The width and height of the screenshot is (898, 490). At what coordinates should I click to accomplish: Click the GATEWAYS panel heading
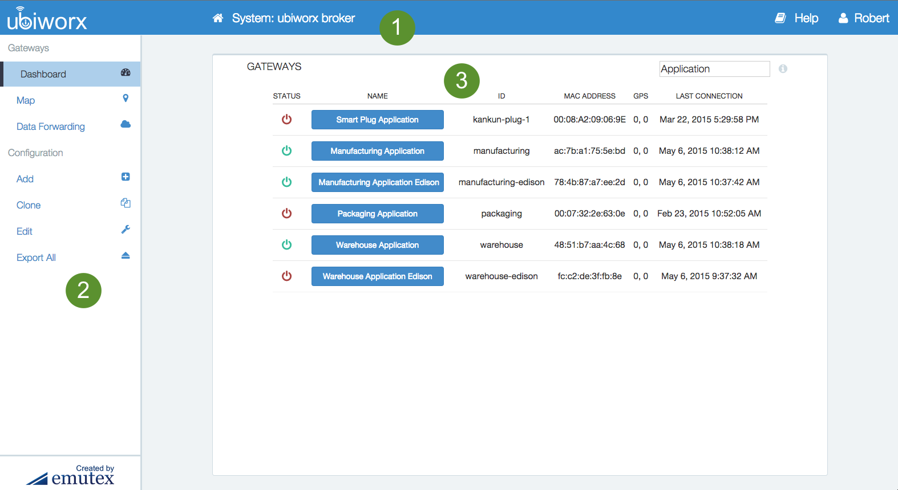coord(274,67)
